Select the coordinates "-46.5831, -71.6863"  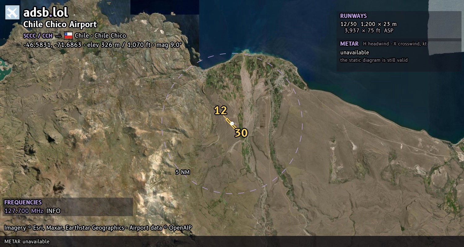click(52, 45)
